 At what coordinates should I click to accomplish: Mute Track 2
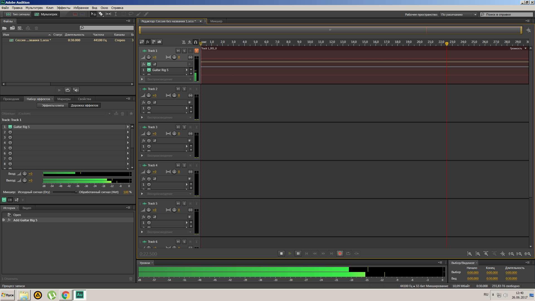click(x=178, y=89)
